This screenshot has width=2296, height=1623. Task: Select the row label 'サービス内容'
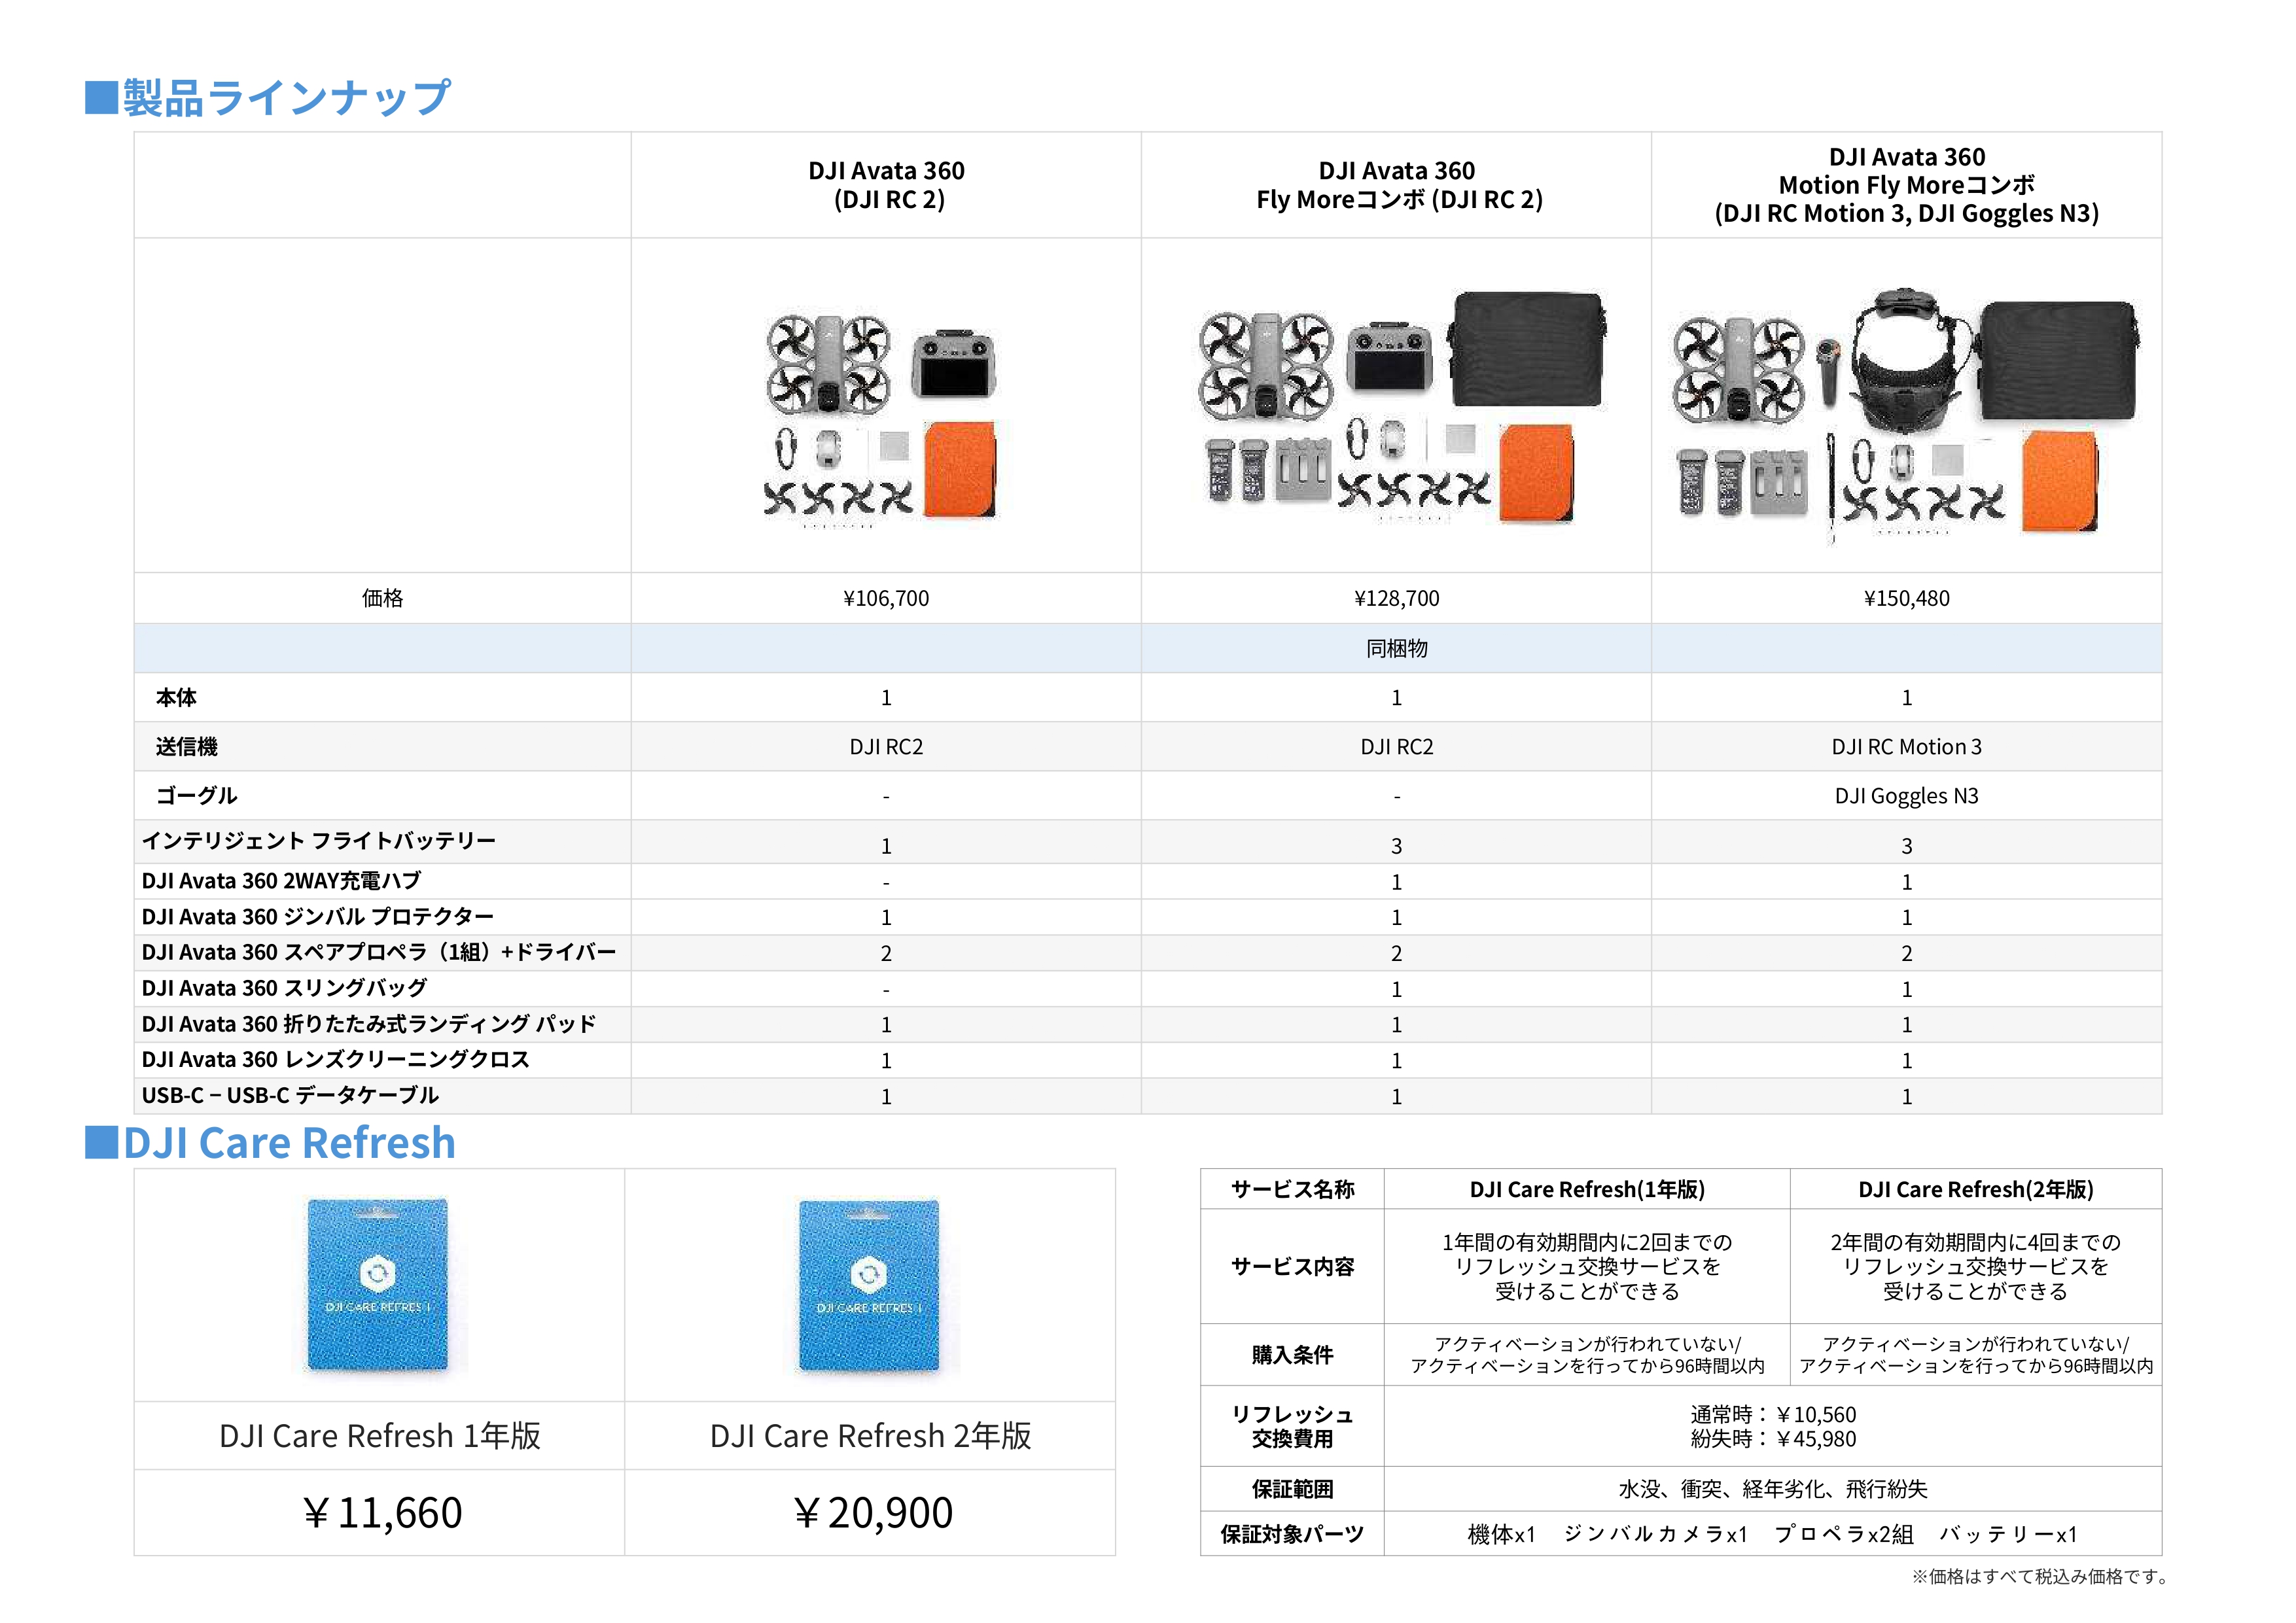(x=1293, y=1267)
